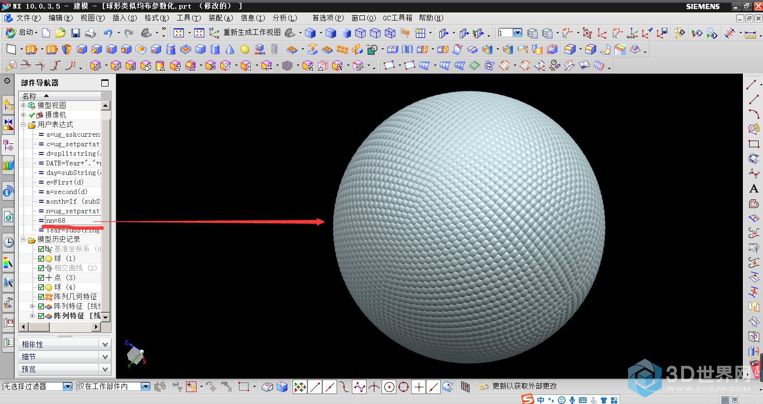The height and width of the screenshot is (404, 763).
Task: Click the Fit view icon
Action: point(179,33)
